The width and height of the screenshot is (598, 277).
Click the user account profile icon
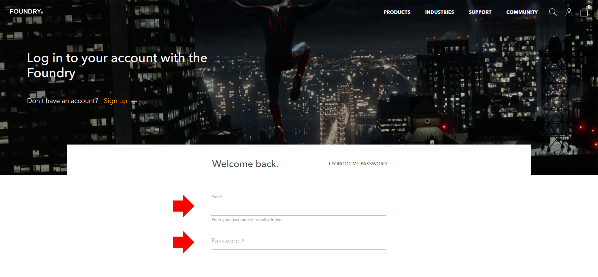[569, 12]
